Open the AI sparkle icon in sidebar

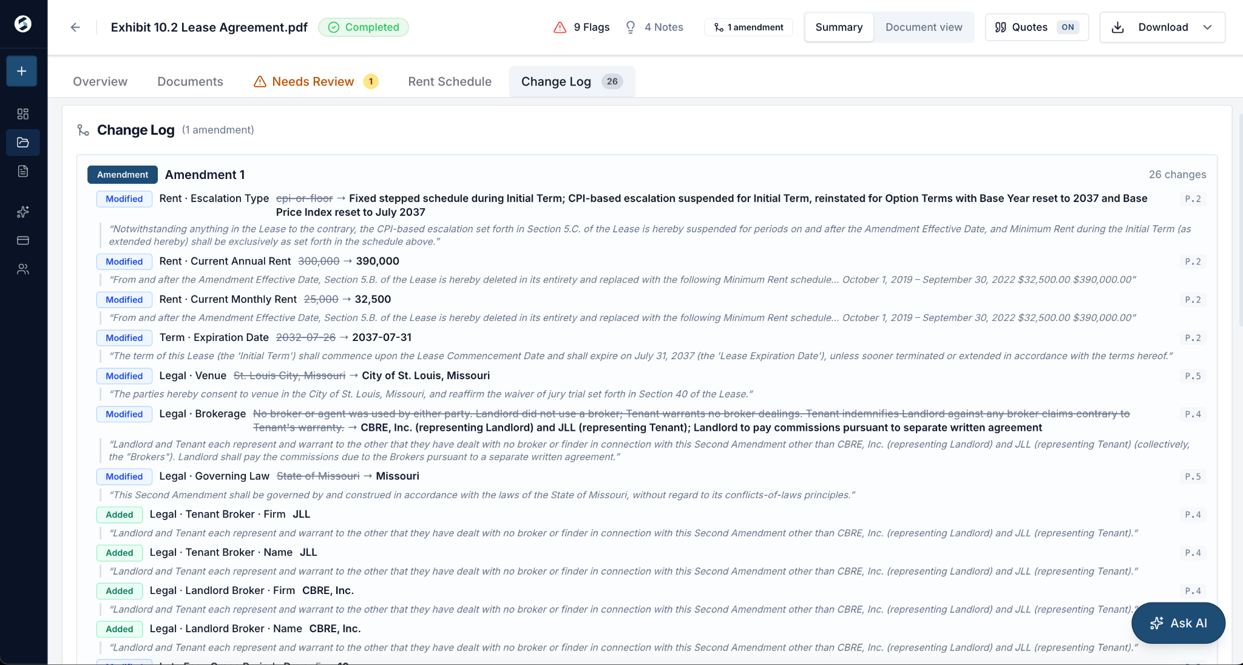pos(23,212)
